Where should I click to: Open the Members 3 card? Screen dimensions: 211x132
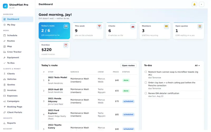pos(155,31)
